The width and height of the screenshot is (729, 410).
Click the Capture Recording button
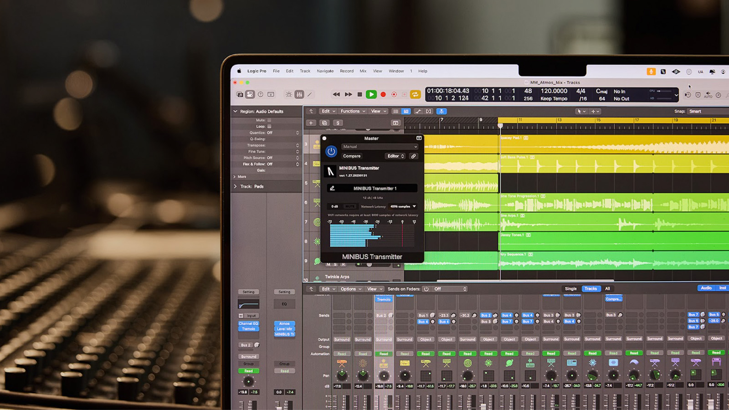pos(394,94)
